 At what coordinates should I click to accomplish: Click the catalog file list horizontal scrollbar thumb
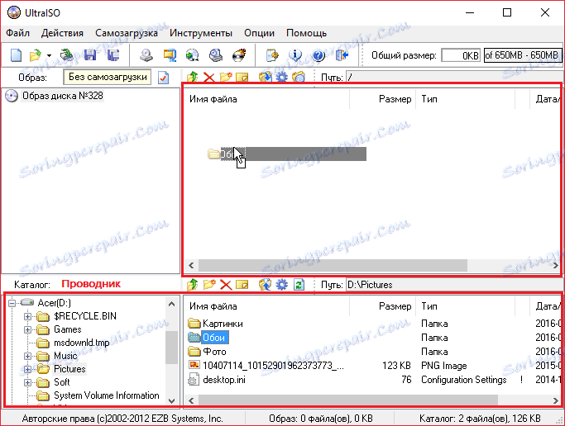(x=348, y=400)
